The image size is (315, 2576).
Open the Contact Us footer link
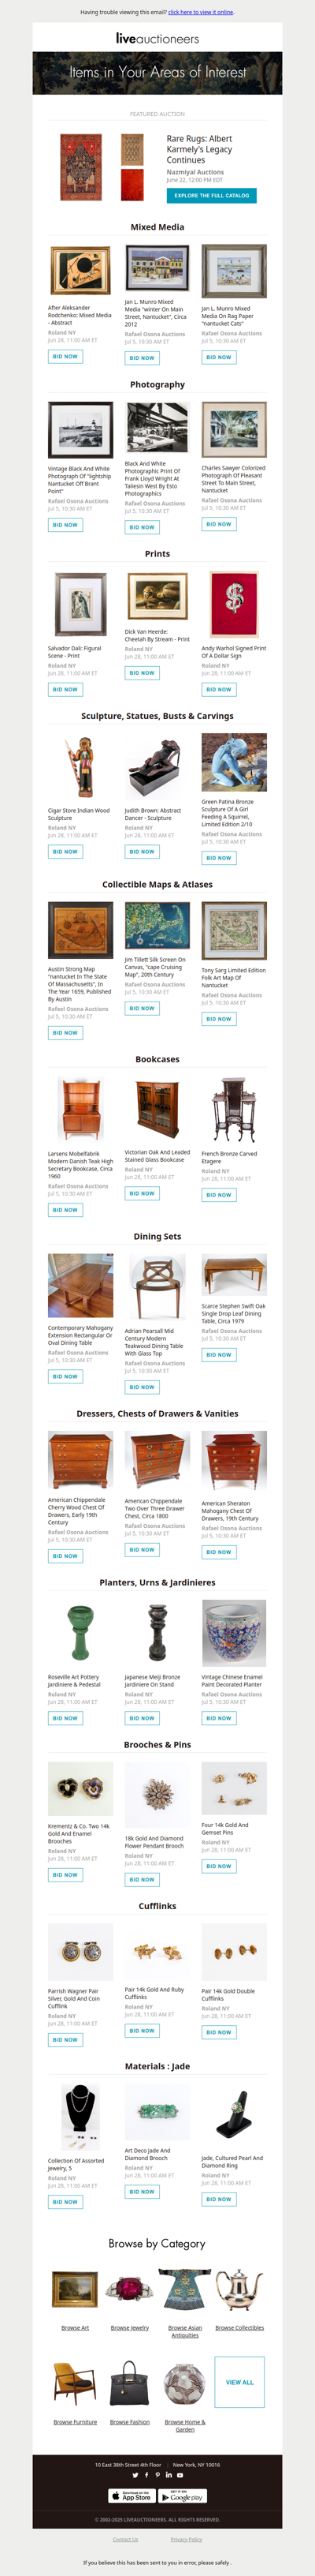125,2539
